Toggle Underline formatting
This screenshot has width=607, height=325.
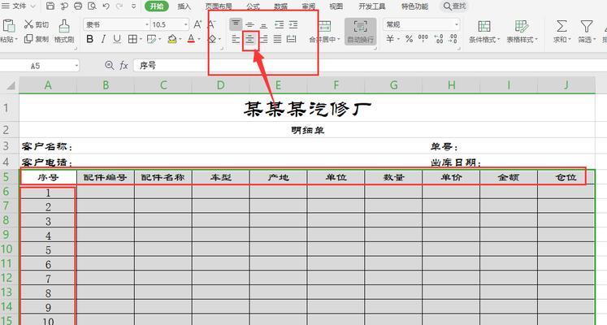[117, 39]
